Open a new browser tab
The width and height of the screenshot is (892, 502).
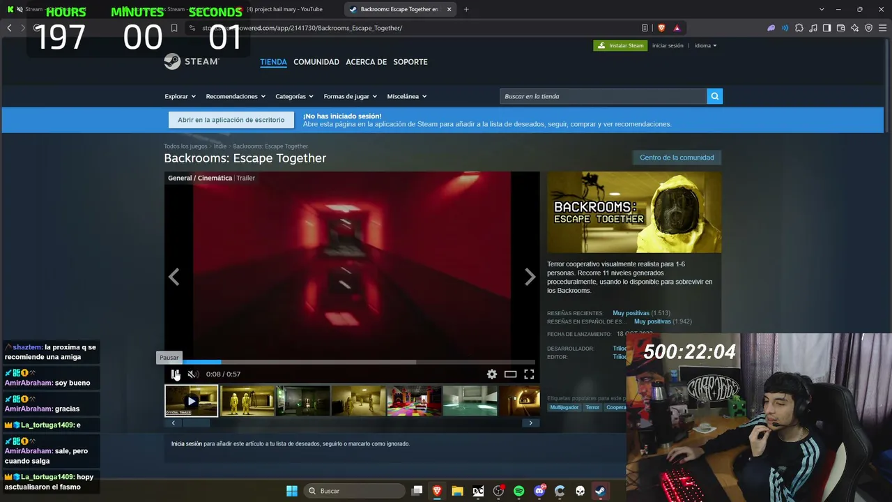click(x=466, y=9)
